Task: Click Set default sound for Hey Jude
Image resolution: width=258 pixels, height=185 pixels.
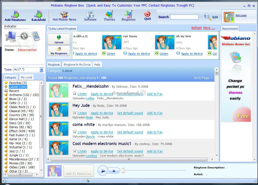Action: pos(130,113)
